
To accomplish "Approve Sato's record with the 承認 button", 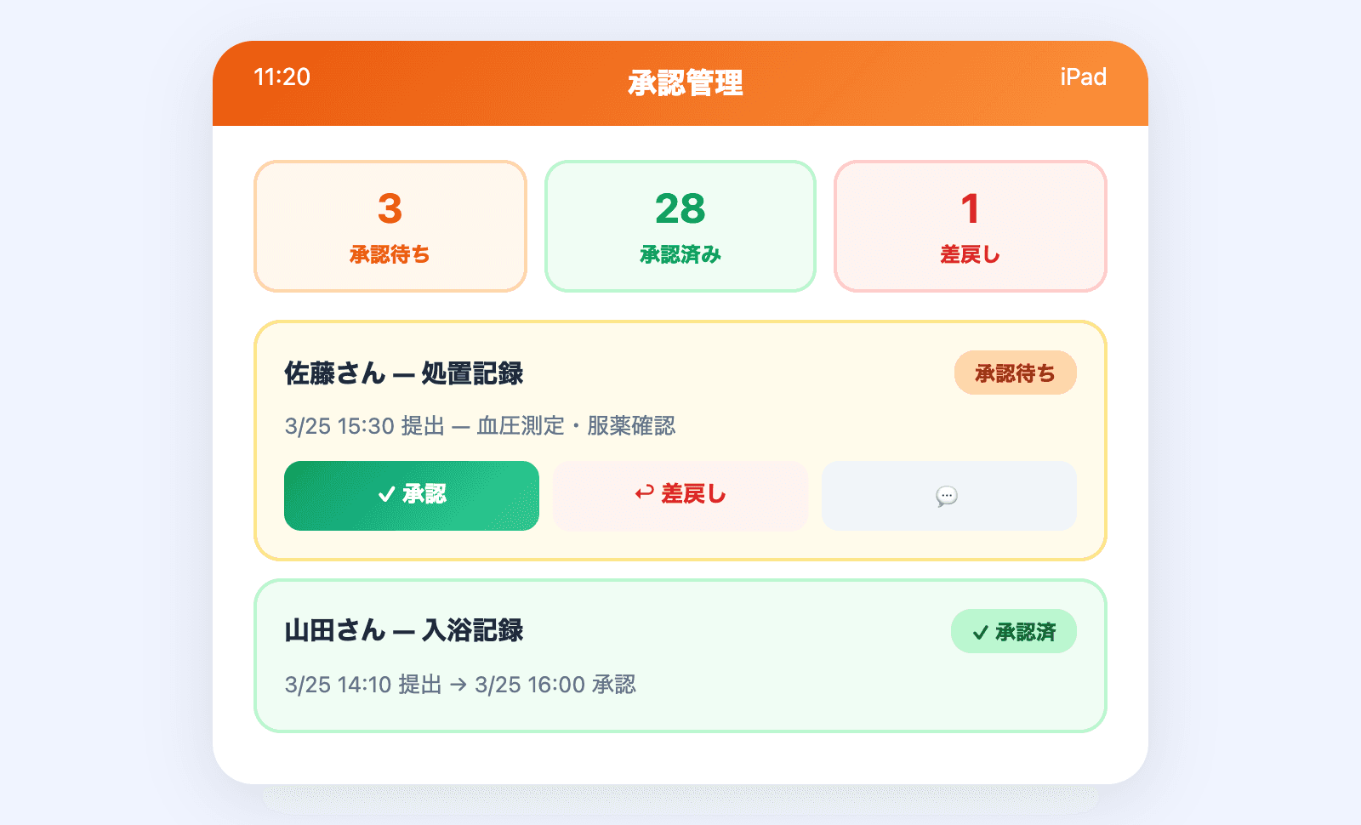I will coord(411,495).
